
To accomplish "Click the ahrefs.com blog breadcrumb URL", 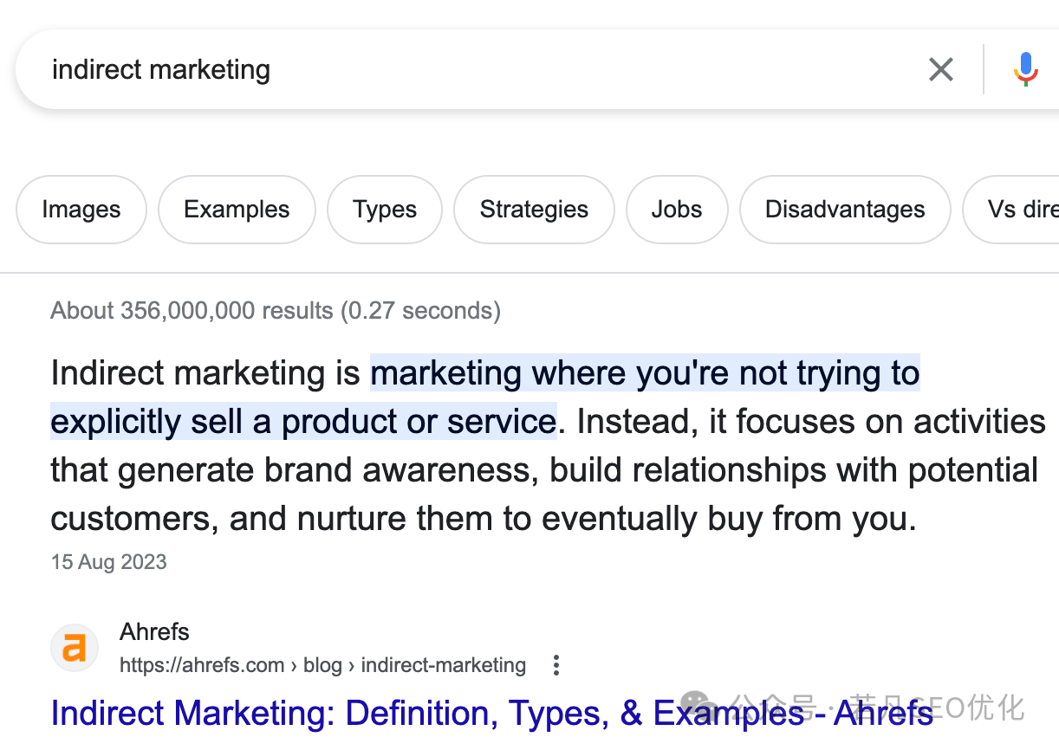I will click(323, 665).
